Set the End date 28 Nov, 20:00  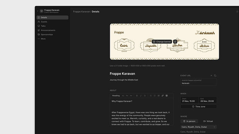point(207,100)
